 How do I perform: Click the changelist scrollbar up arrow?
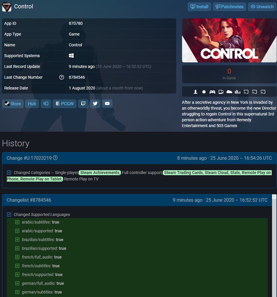click(274, 197)
